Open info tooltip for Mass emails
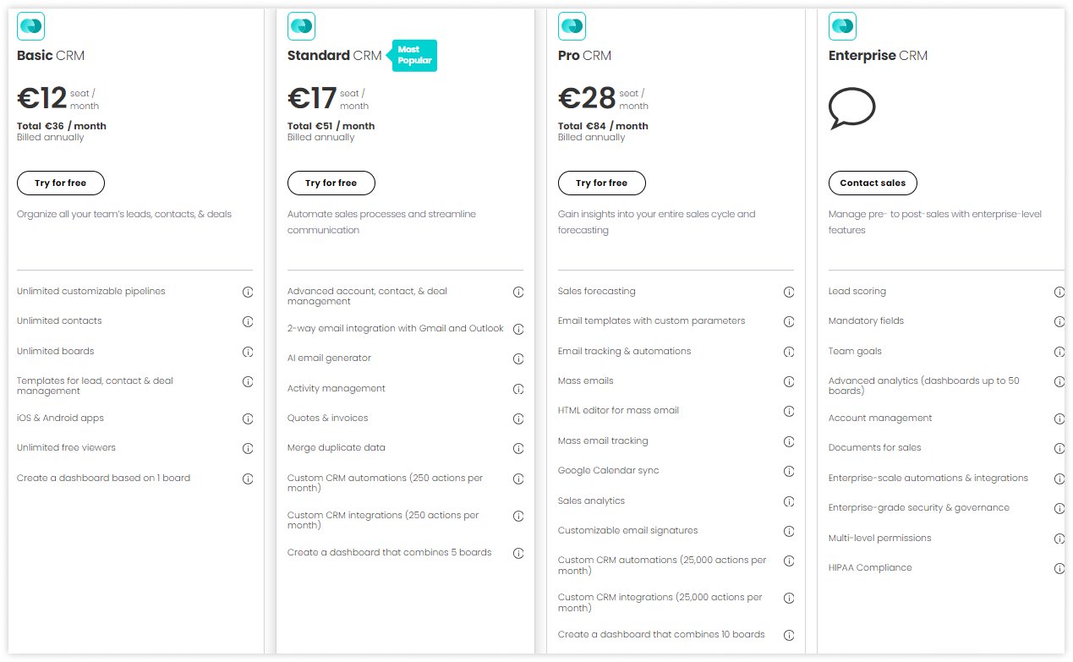This screenshot has height=662, width=1073. (x=789, y=381)
